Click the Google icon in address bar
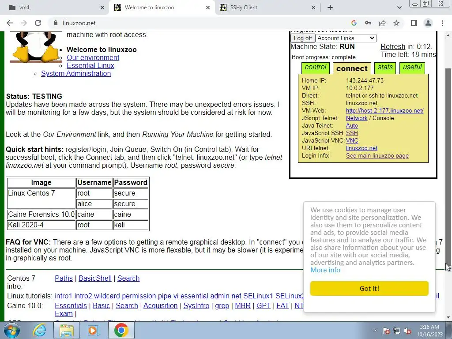The width and height of the screenshot is (452, 339). [x=354, y=23]
